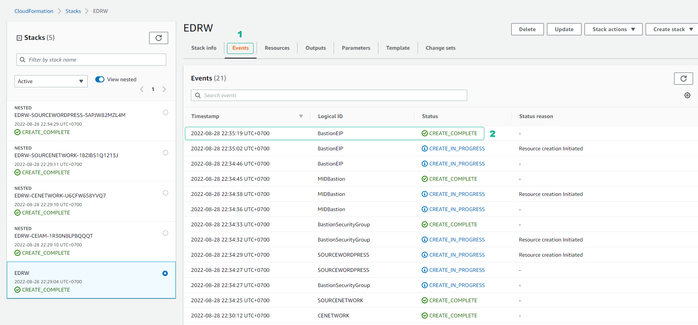
Task: Select EDRW-SOURCEWORDPRESS stack radio button
Action: pyautogui.click(x=165, y=112)
